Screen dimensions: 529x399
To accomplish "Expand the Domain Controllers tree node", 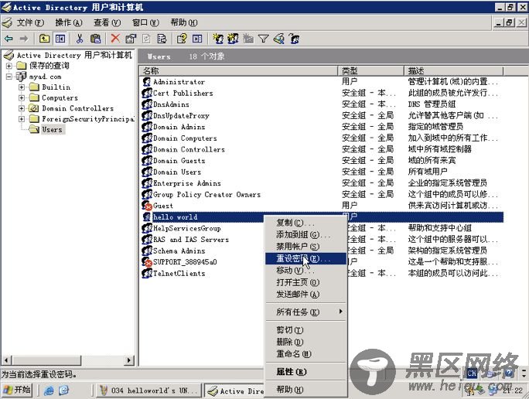I will coord(22,108).
